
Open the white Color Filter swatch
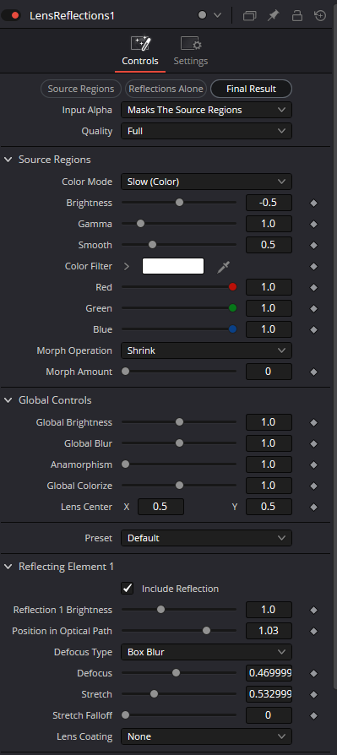tap(173, 266)
